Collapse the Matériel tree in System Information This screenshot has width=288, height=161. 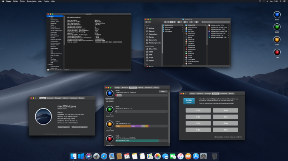point(48,16)
